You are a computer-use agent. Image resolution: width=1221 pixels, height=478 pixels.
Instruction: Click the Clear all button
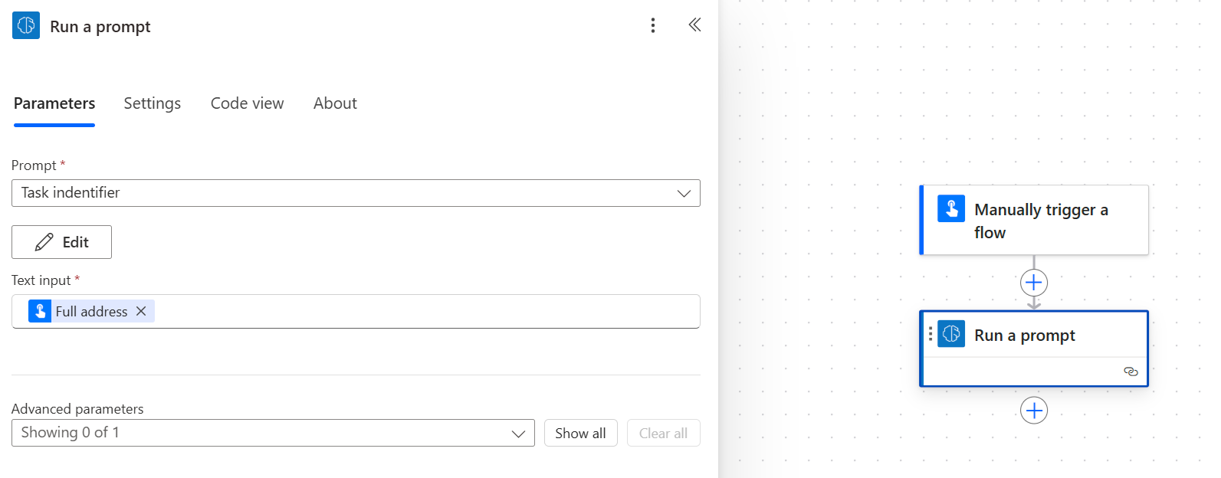point(663,433)
